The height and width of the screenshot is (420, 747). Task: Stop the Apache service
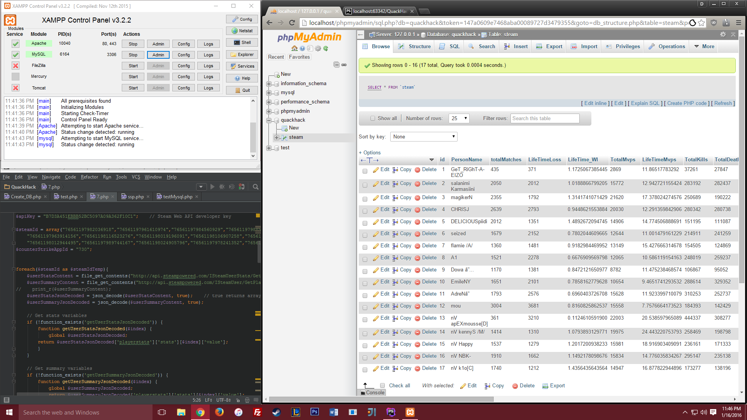coord(133,44)
